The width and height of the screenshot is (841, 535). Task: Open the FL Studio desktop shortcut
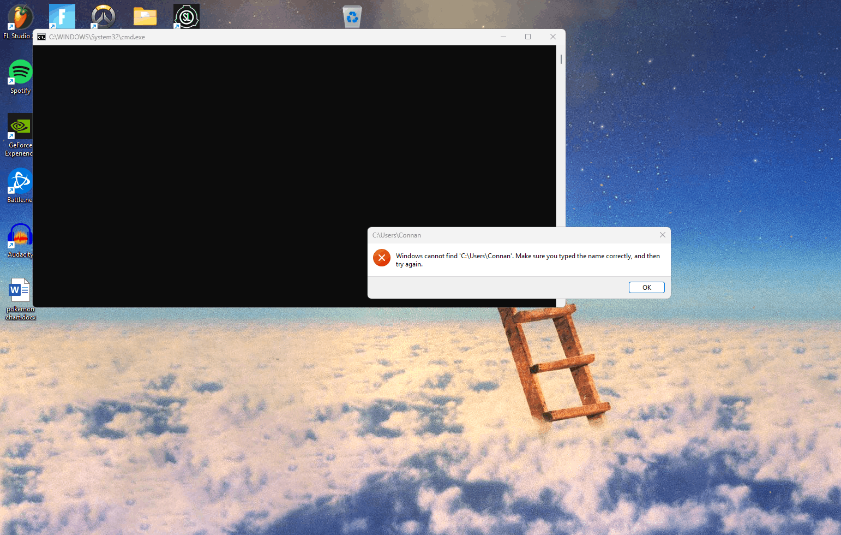[x=20, y=17]
